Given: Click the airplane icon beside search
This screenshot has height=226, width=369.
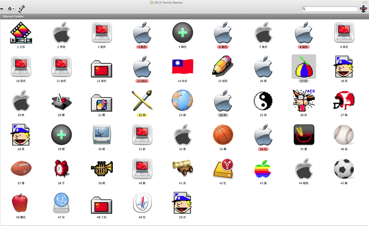Looking at the screenshot, I should coord(363,9).
